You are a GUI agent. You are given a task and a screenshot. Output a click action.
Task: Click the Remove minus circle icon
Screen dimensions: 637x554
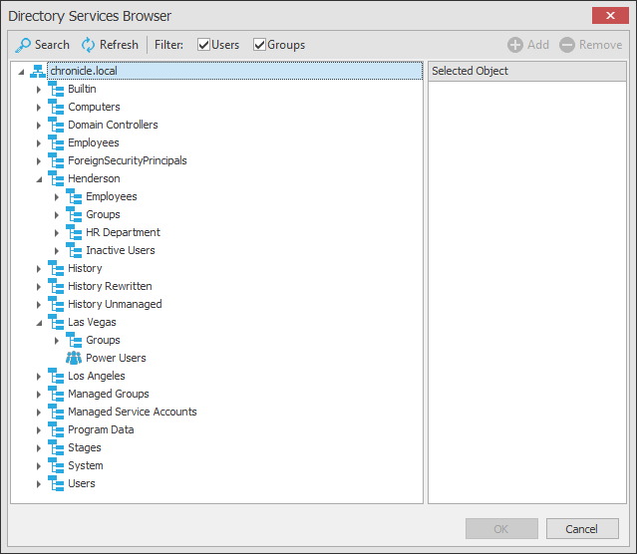pyautogui.click(x=567, y=45)
